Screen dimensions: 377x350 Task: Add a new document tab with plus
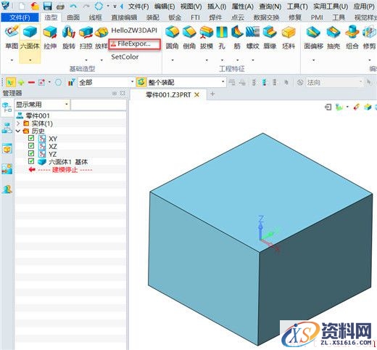pos(212,94)
